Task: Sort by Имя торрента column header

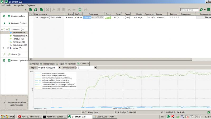Action: point(49,14)
